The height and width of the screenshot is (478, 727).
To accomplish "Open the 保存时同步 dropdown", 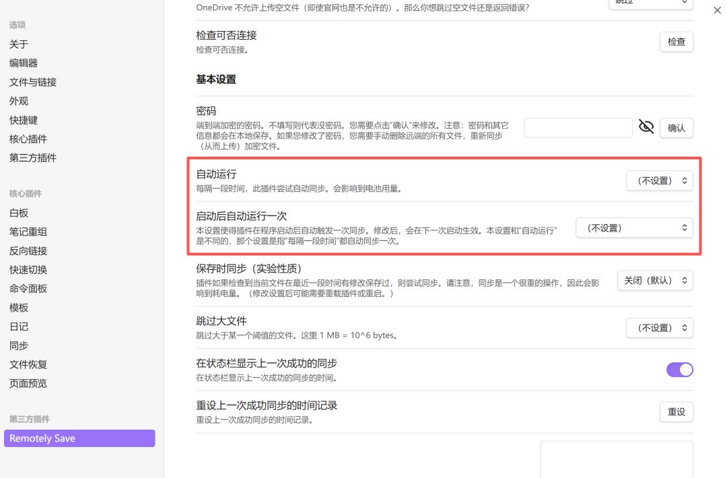I will pos(655,281).
